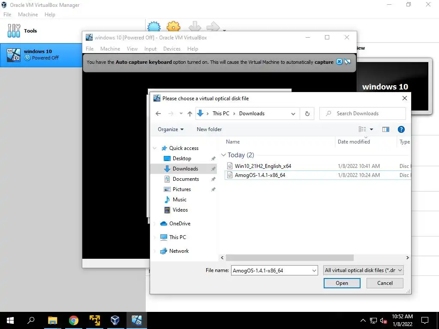Select Pictures in the navigation pane
The width and height of the screenshot is (439, 329).
pos(181,189)
